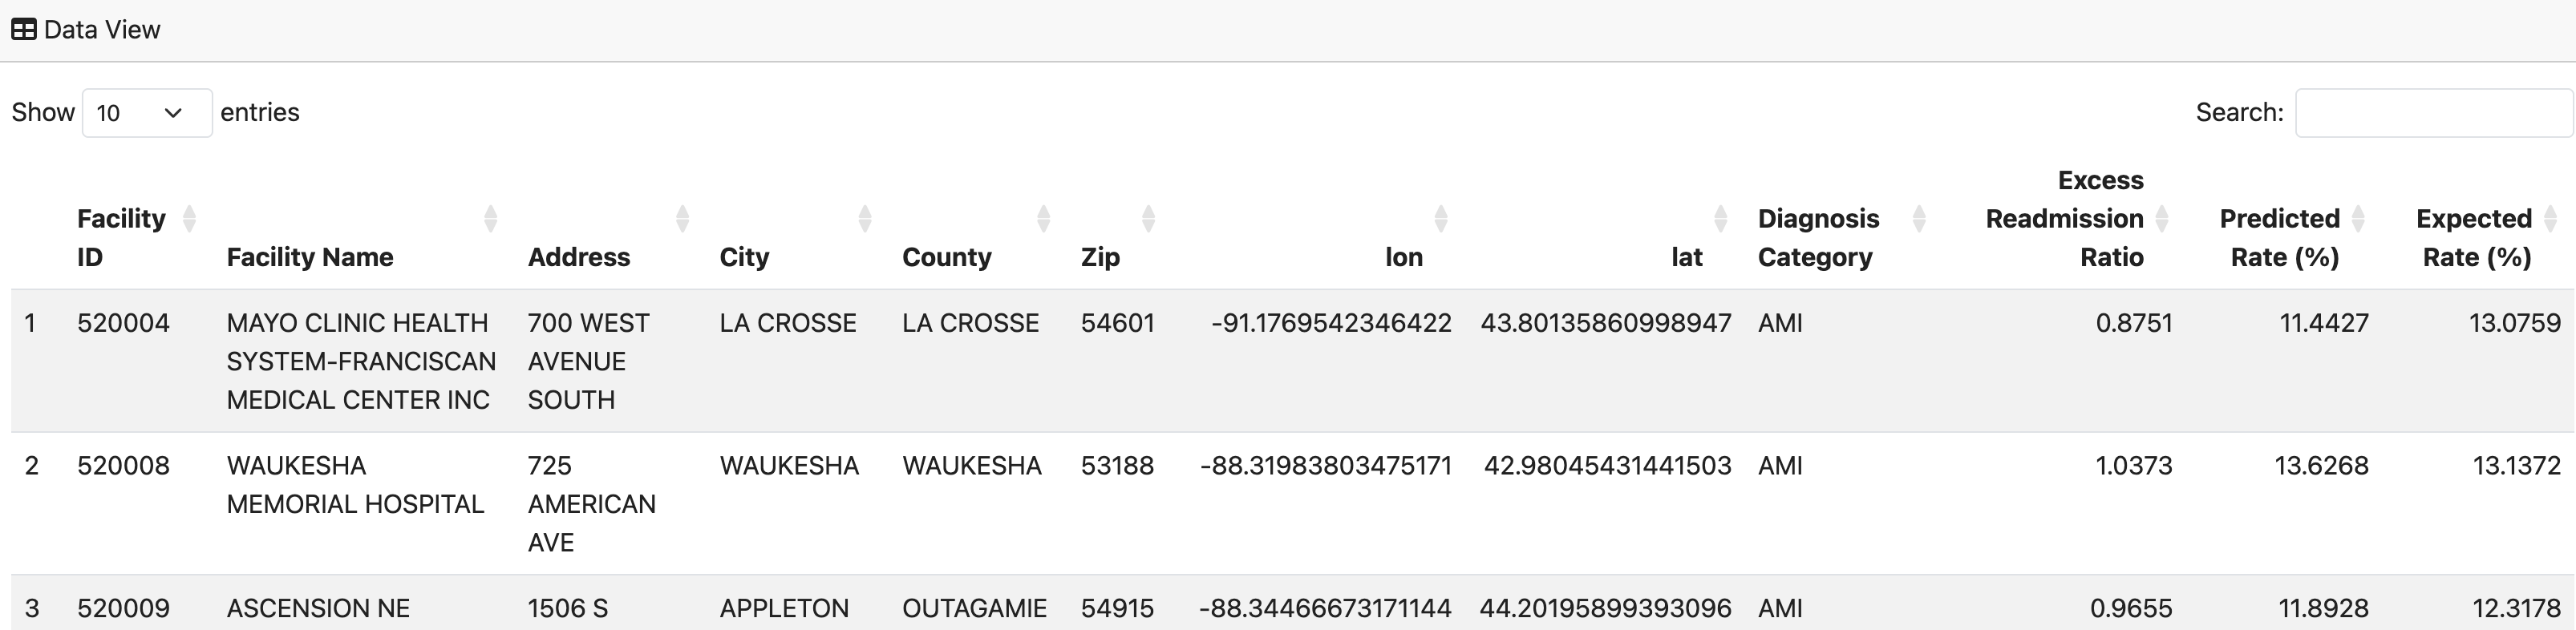The image size is (2576, 630).
Task: Sort by Predicted Rate (%) arrows
Action: (x=2357, y=219)
